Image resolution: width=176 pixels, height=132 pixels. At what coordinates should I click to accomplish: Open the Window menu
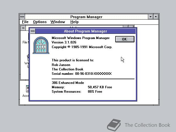58,22
